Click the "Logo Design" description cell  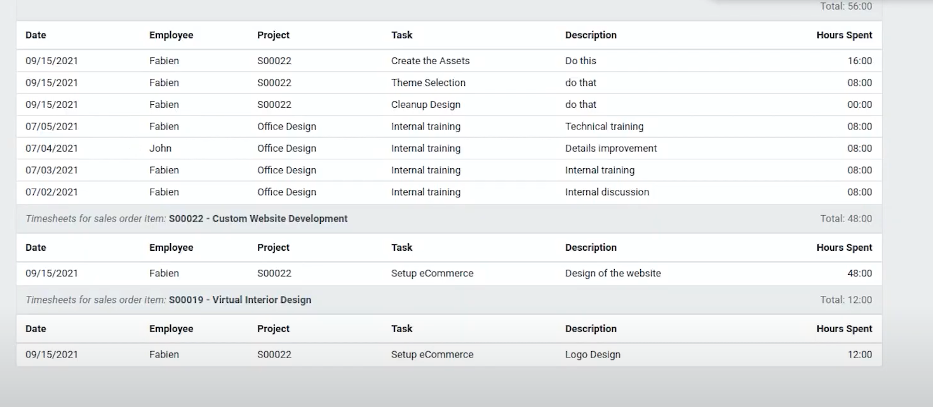coord(593,355)
